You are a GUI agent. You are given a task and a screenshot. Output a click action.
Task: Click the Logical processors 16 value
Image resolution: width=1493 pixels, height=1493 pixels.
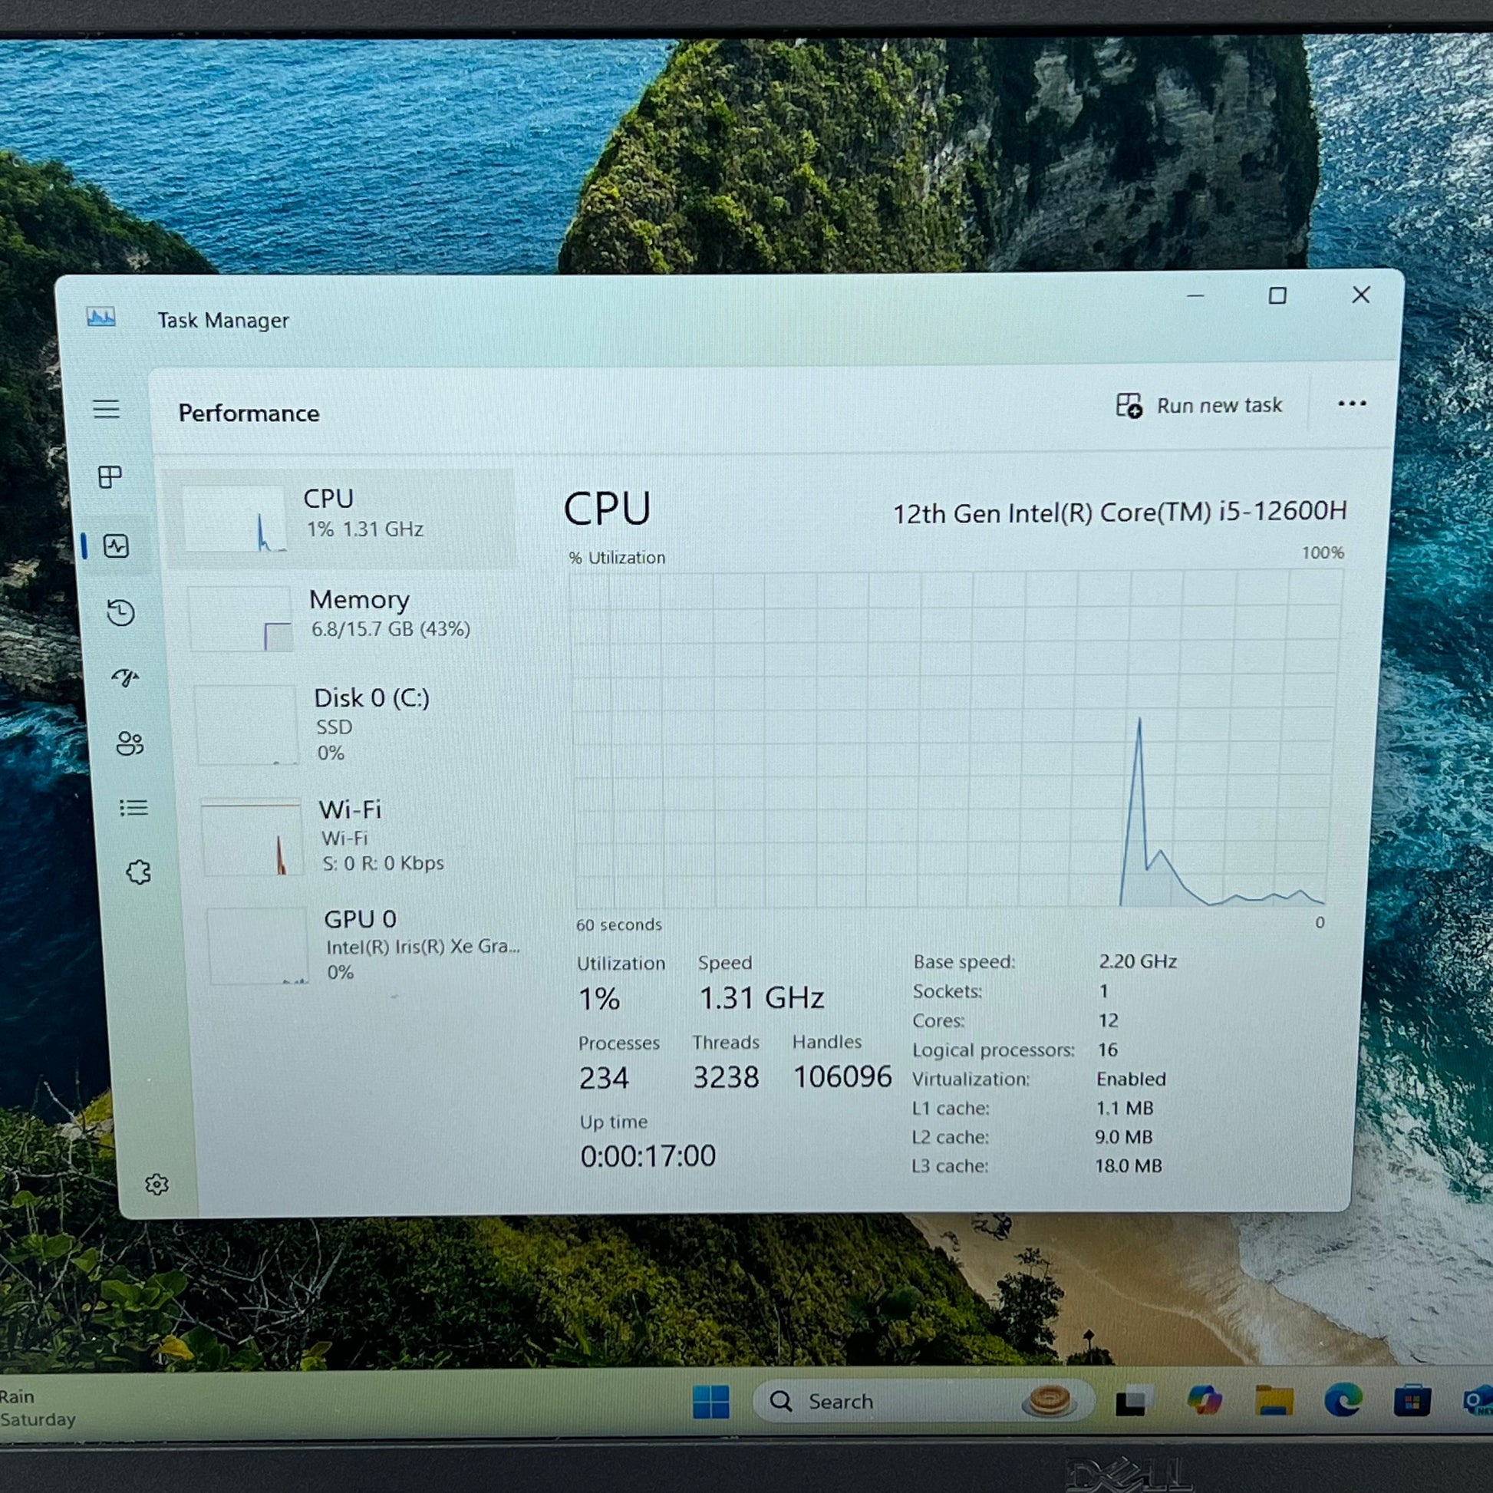[x=1107, y=1050]
